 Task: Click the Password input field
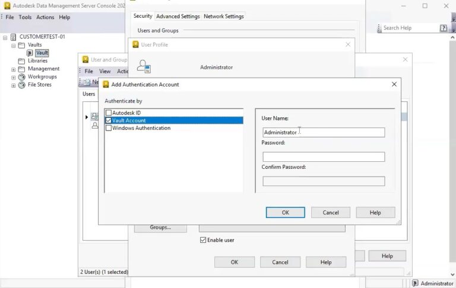click(x=324, y=157)
